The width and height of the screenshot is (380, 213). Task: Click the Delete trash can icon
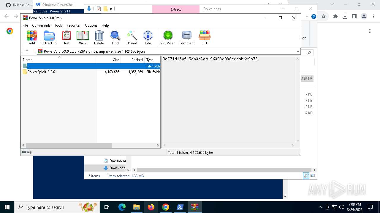99,38
